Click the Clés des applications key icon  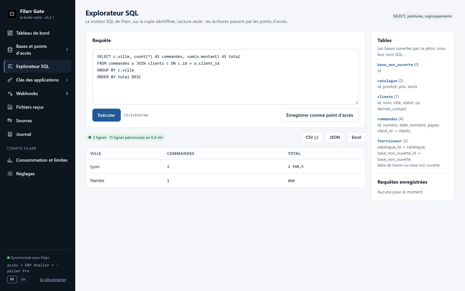(10, 80)
